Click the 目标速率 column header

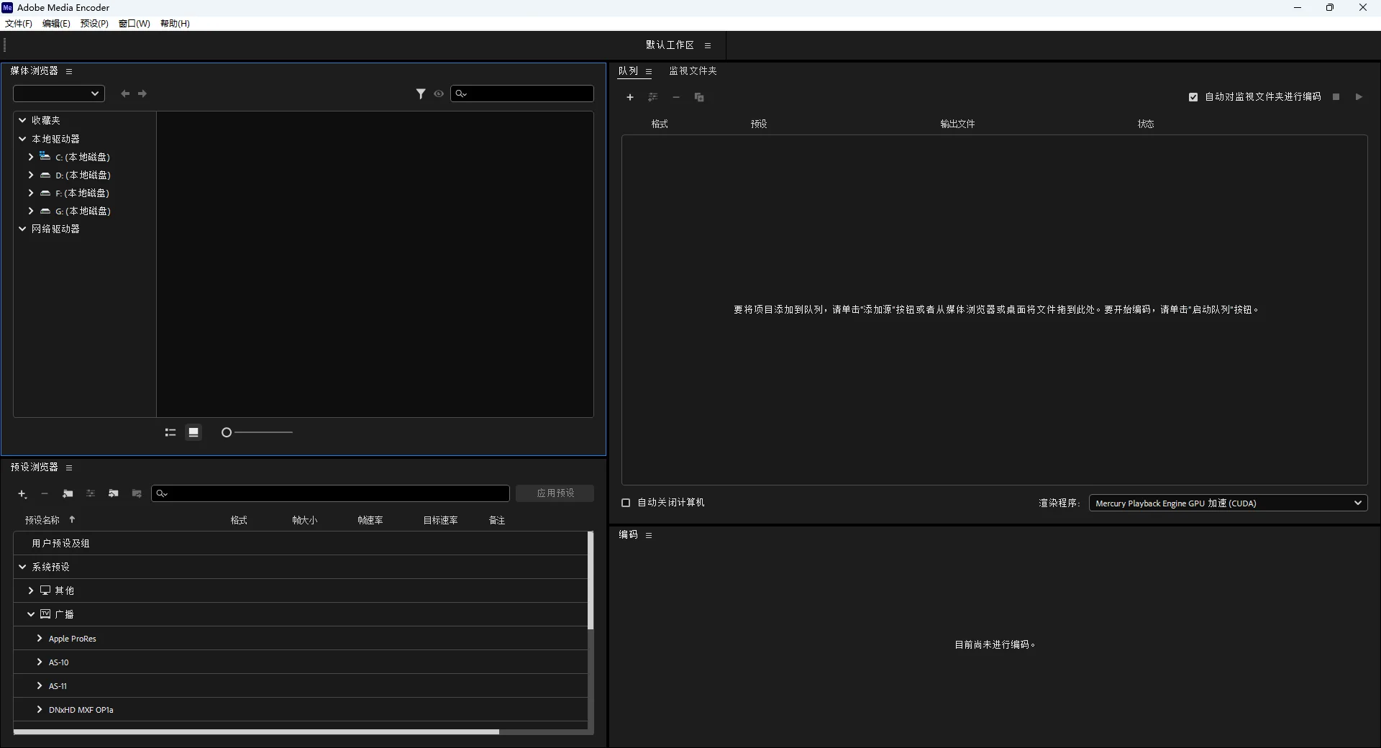[x=440, y=520]
